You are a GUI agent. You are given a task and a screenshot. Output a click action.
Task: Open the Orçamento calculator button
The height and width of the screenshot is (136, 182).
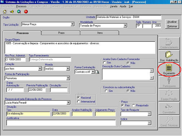click(169, 69)
